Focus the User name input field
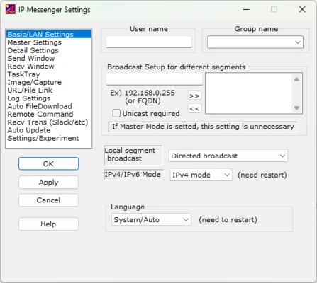This screenshot has width=317, height=283. click(149, 42)
